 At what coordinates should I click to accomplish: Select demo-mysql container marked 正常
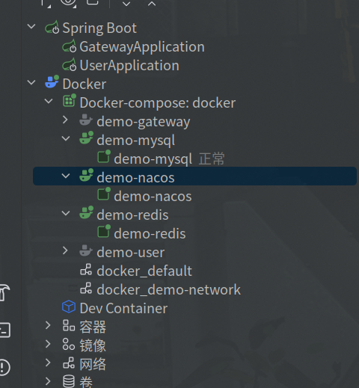(153, 159)
